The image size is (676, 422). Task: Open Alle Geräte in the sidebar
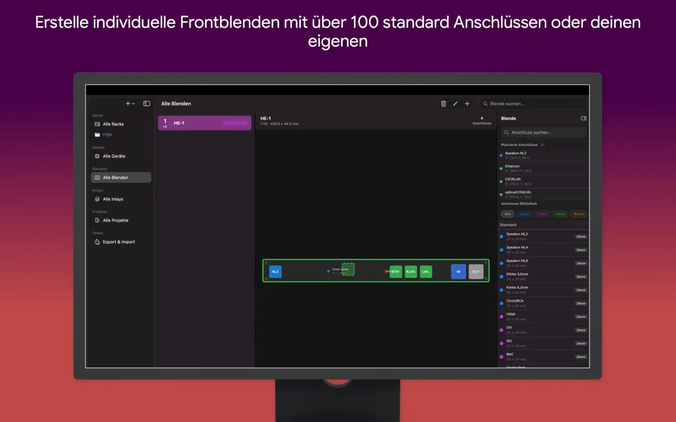pos(121,156)
